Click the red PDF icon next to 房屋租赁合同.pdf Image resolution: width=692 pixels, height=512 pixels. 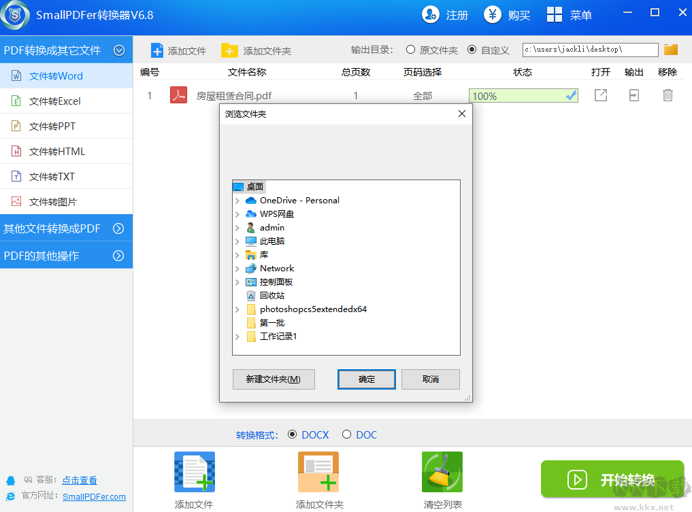coord(178,95)
